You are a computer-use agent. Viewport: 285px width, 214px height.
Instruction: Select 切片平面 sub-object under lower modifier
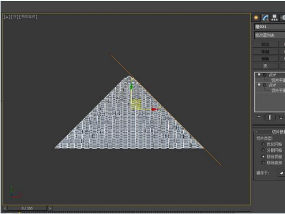(278, 90)
